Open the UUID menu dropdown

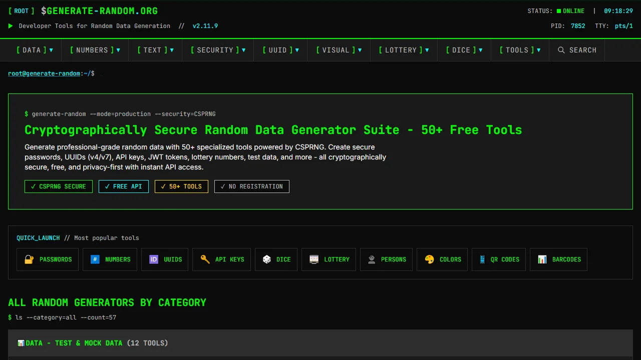280,50
